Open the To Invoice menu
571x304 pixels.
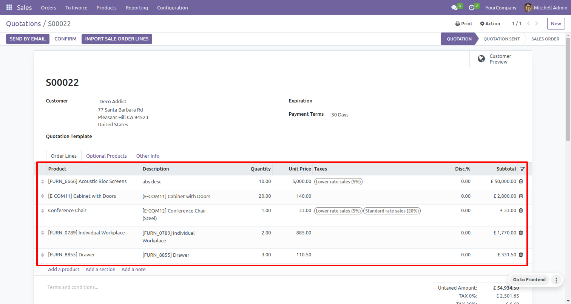pos(76,8)
